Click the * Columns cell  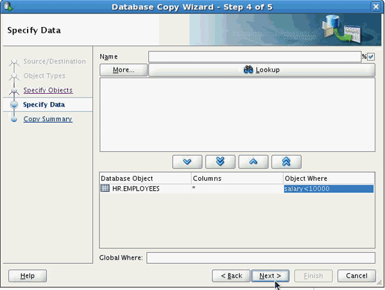coord(237,189)
